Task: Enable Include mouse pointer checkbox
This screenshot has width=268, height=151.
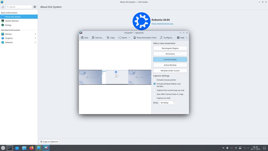Action: point(154,80)
